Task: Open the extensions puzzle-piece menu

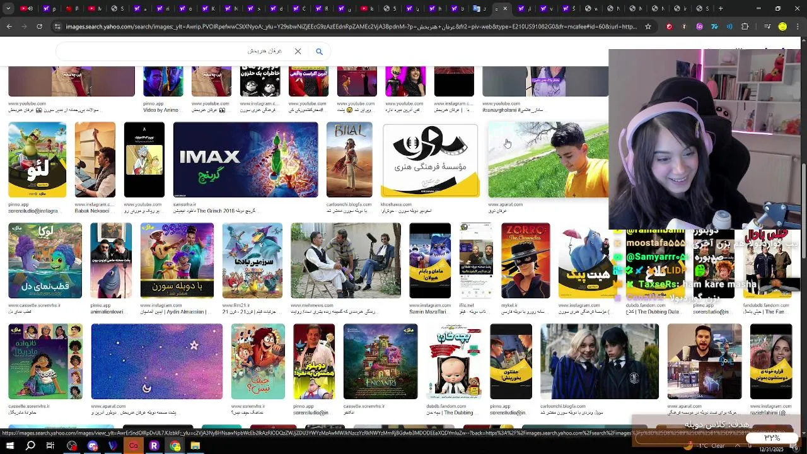Action: coord(745,26)
